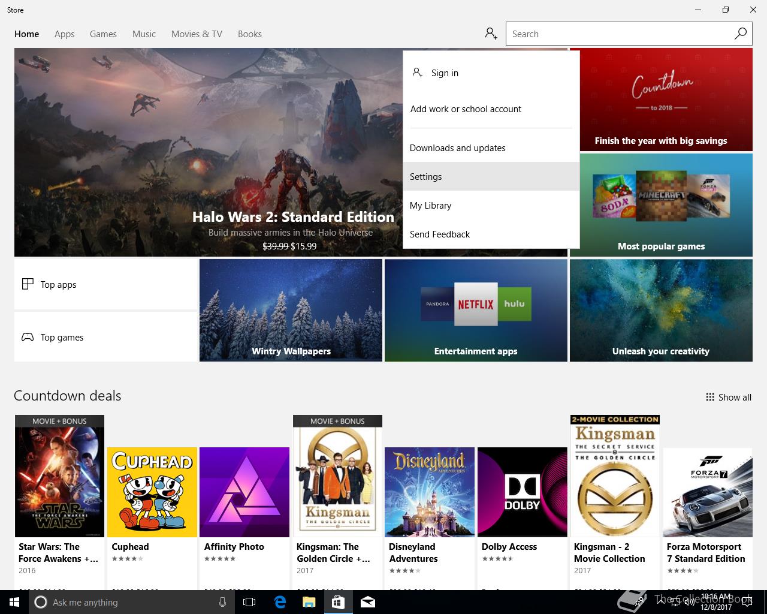The height and width of the screenshot is (614, 767).
Task: Open Kingsman 2 Movie Collection
Action: click(615, 501)
